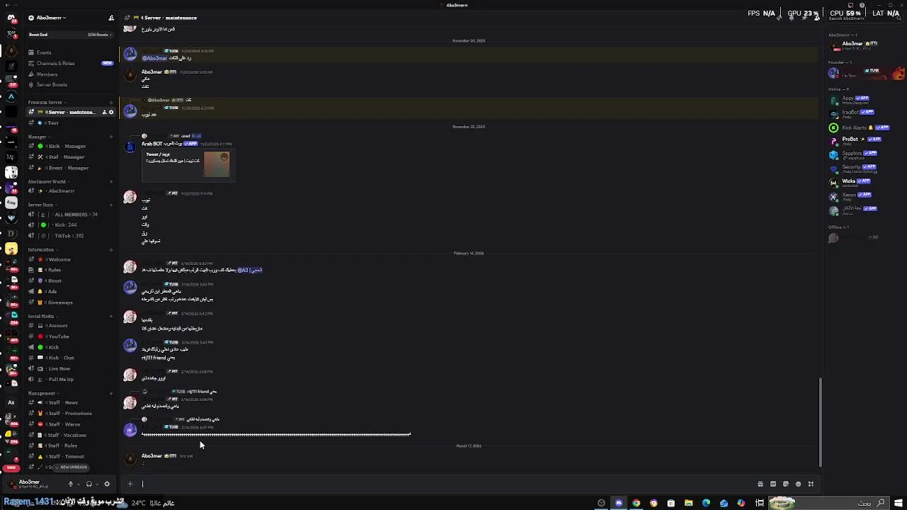The width and height of the screenshot is (907, 510).
Task: Open Staff - Promotions channel
Action: click(x=69, y=413)
